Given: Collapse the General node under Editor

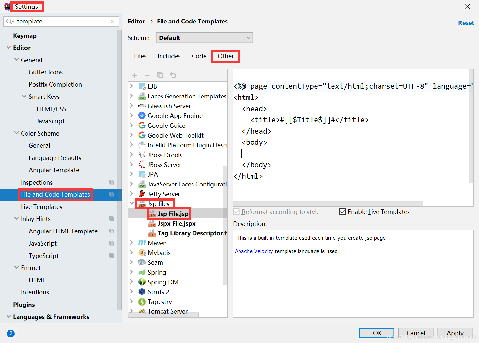Looking at the screenshot, I should click(17, 60).
